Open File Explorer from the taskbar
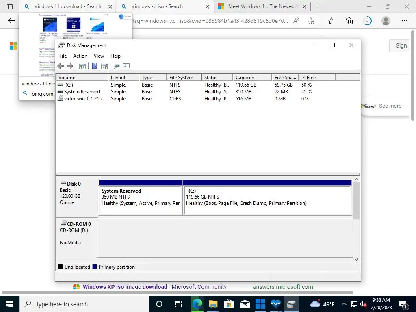416x312 pixels. pyautogui.click(x=213, y=304)
